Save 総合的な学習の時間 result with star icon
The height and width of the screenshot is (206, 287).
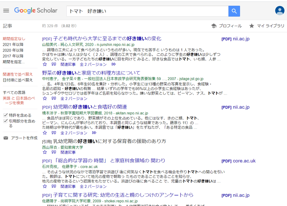tap(44, 186)
